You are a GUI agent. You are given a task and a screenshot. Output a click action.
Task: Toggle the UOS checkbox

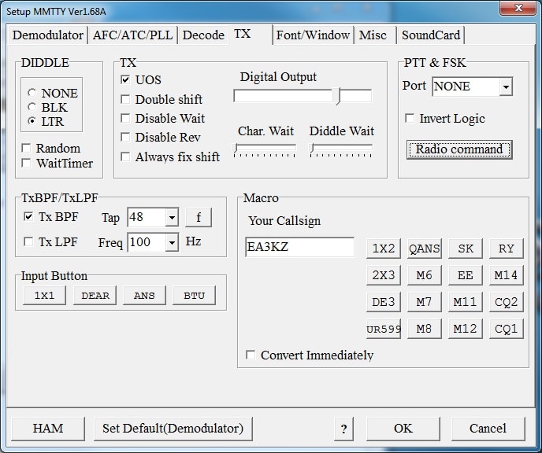pyautogui.click(x=125, y=79)
